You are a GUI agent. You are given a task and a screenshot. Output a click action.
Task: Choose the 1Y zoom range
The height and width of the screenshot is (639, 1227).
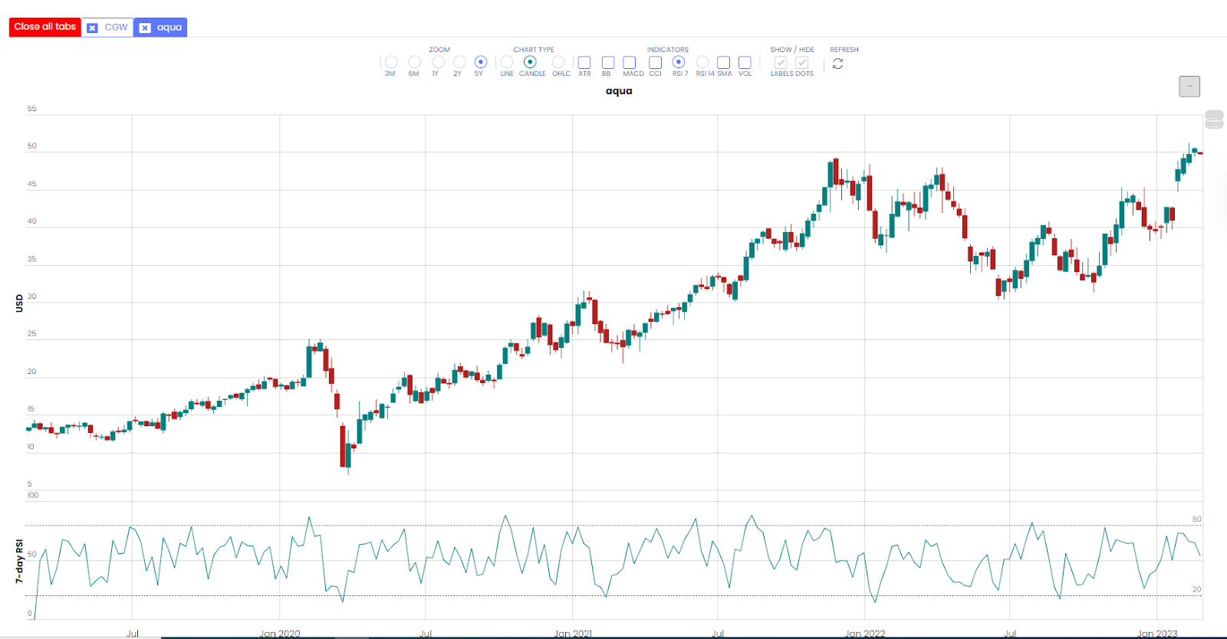[x=438, y=62]
